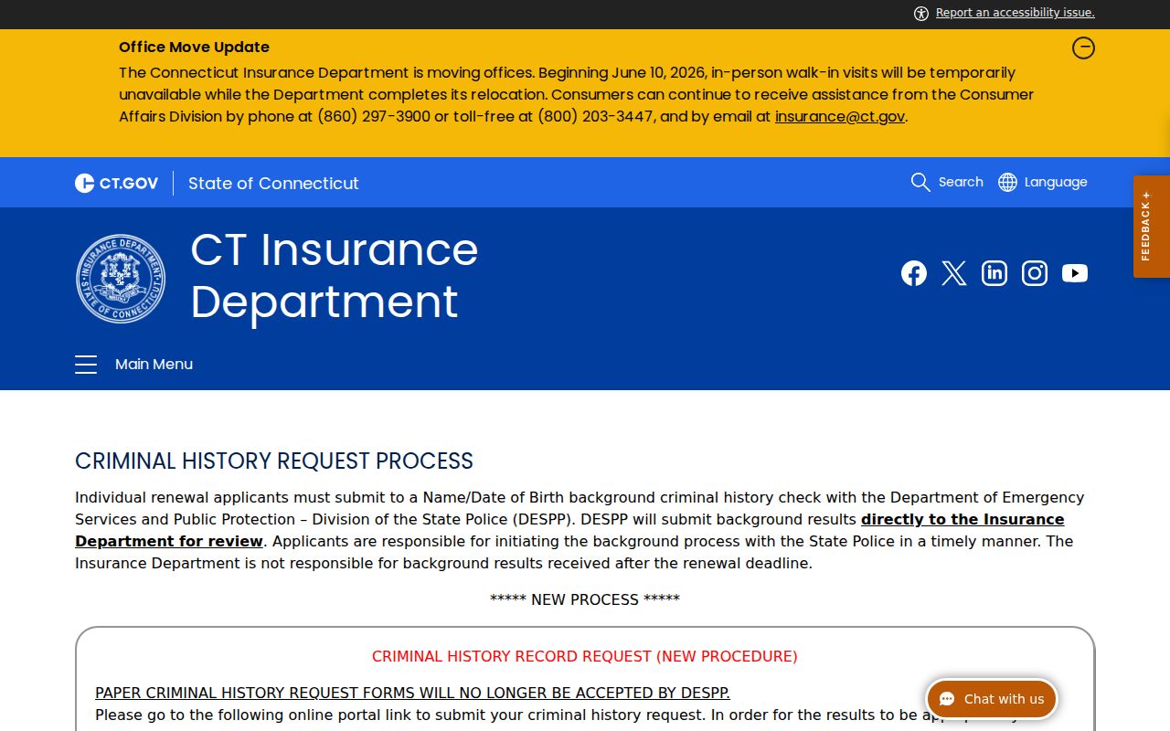Click the Insurance Department state seal
This screenshot has width=1170, height=731.
[121, 279]
